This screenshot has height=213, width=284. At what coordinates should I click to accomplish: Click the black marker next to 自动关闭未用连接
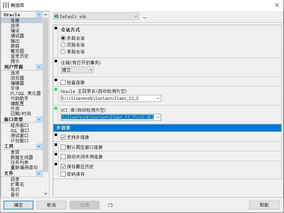[x=56, y=154]
